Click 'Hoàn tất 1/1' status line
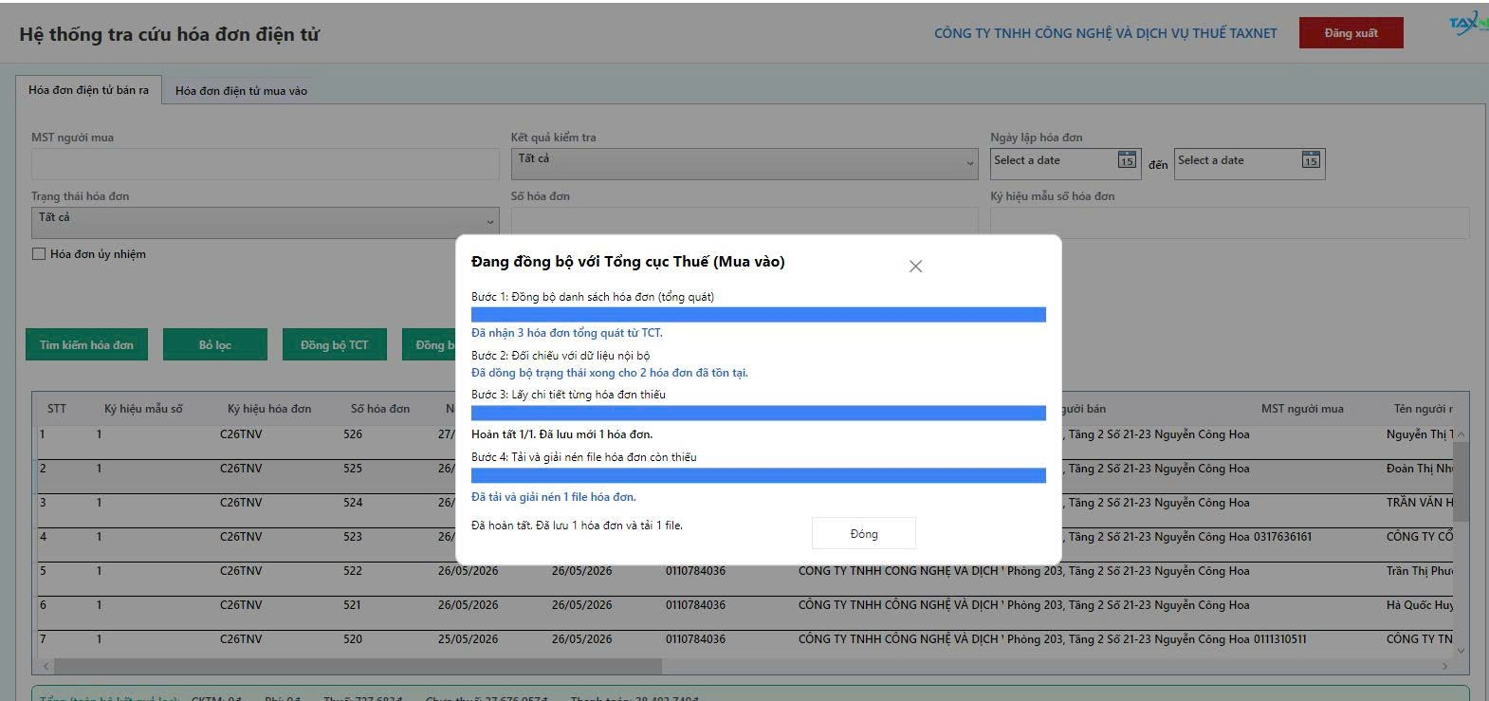The image size is (1489, 701). coord(561,434)
